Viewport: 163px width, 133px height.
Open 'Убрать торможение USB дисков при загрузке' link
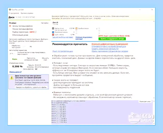pyautogui.click(x=110, y=51)
